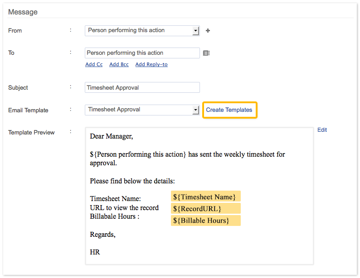Click the HR signature in preview
360x278 pixels.
[x=95, y=252]
